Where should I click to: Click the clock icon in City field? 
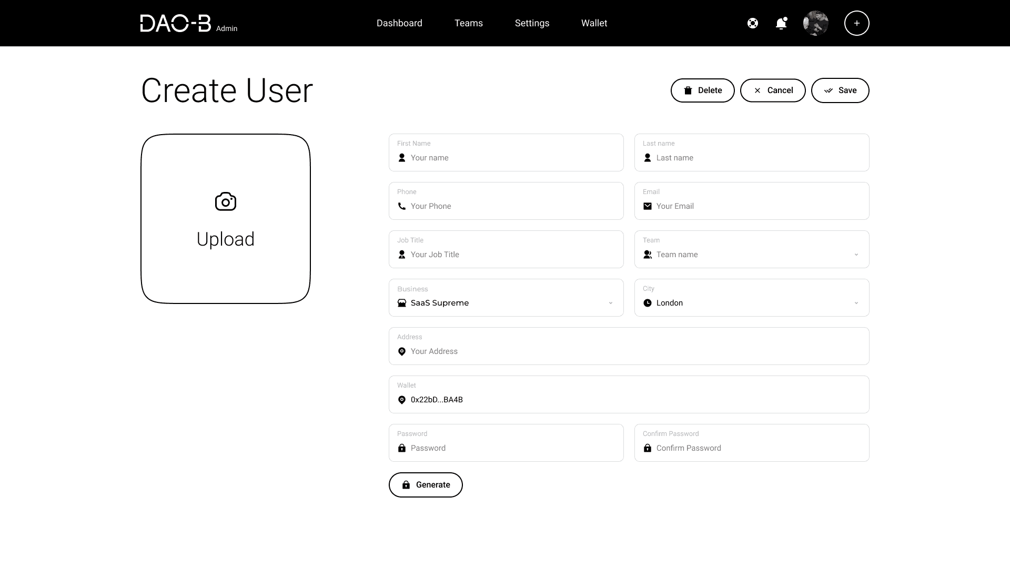[648, 303]
